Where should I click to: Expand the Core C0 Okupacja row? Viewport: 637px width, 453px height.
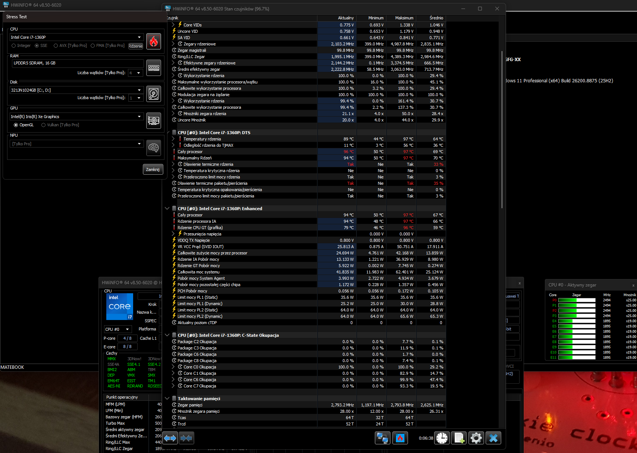[x=173, y=367]
